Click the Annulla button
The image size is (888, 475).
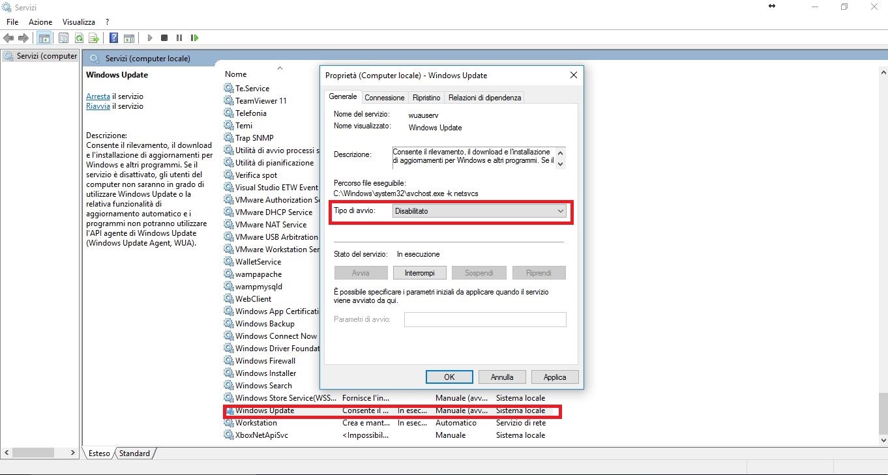(502, 377)
